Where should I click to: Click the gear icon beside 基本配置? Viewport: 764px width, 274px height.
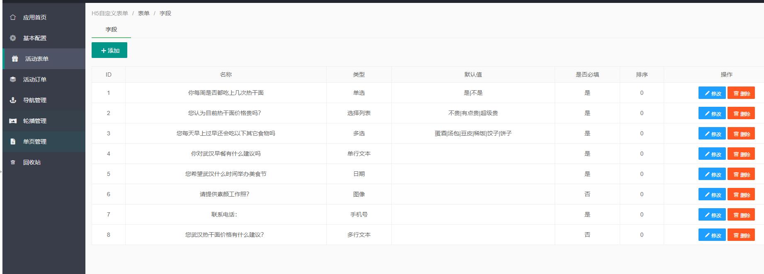click(13, 38)
